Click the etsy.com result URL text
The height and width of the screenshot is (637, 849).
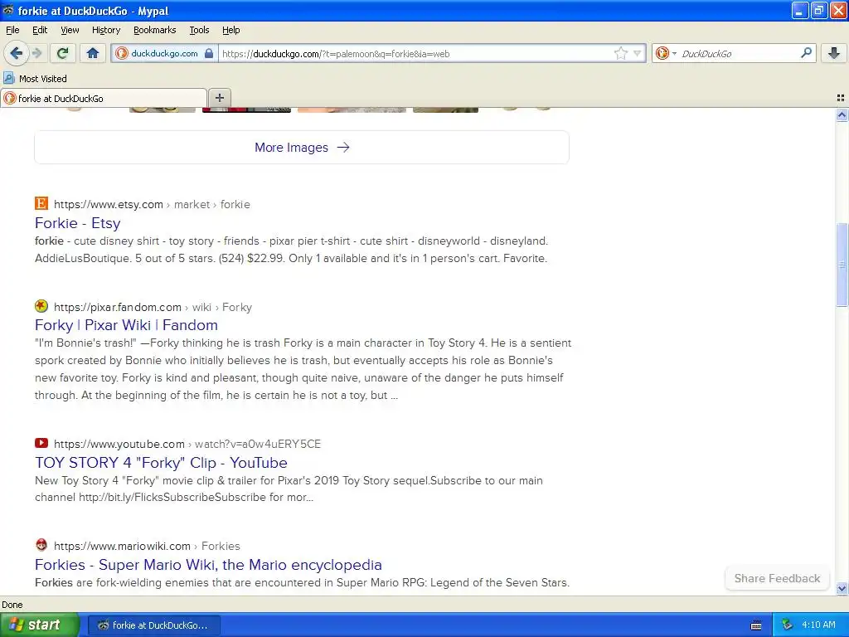tap(152, 204)
